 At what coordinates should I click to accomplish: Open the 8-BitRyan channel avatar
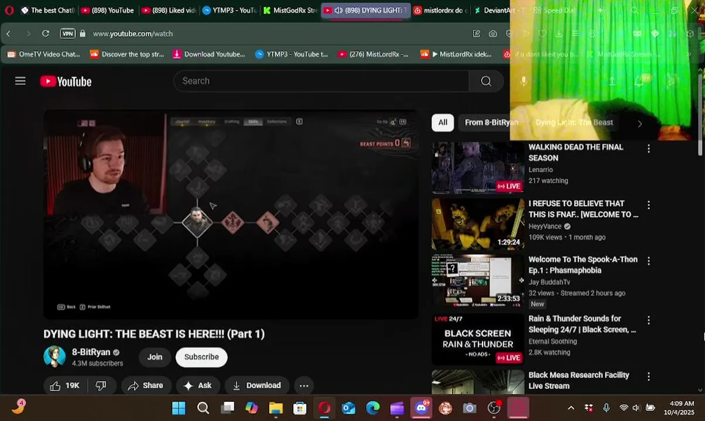pos(54,357)
